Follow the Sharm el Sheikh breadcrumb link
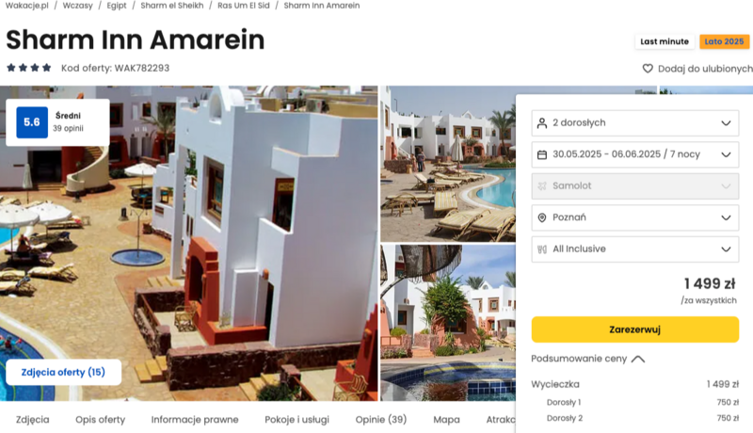753x433 pixels. click(172, 6)
